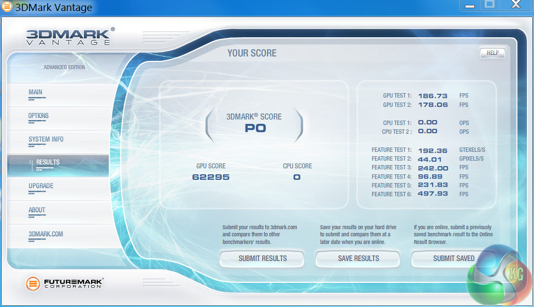The height and width of the screenshot is (307, 534).
Task: Click the GPIXELS/S unit label
Action: click(x=471, y=158)
